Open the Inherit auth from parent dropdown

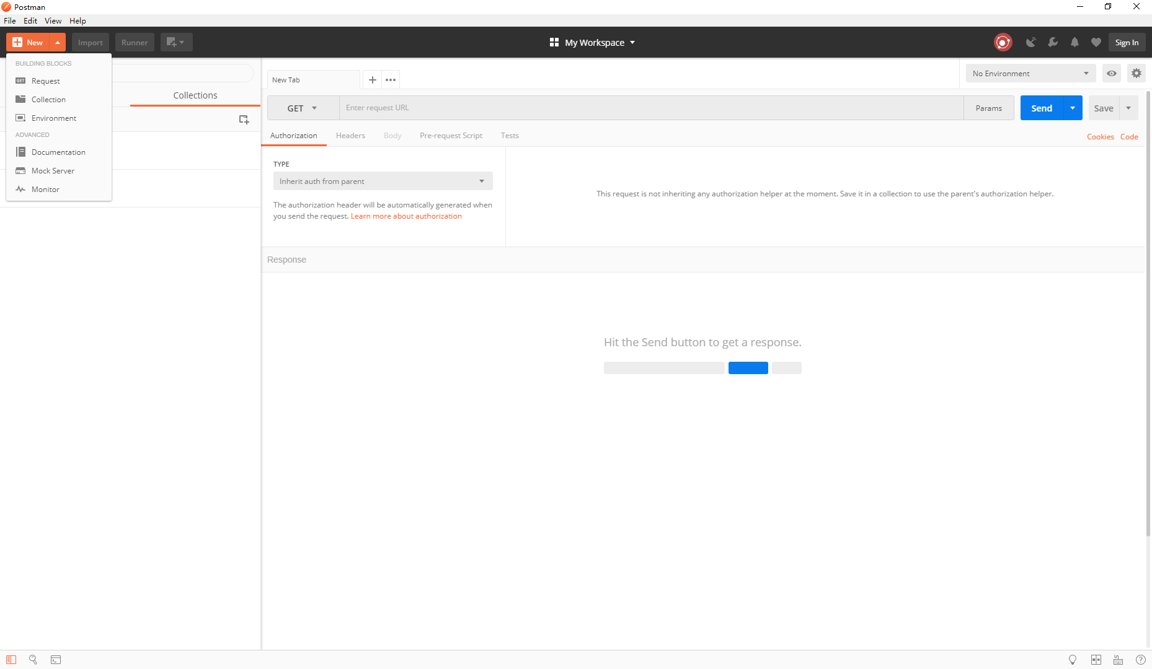(383, 181)
